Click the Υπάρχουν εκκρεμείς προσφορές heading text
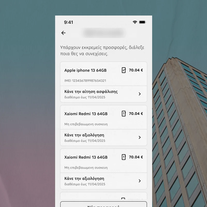This screenshot has width=207, height=207. (x=102, y=50)
